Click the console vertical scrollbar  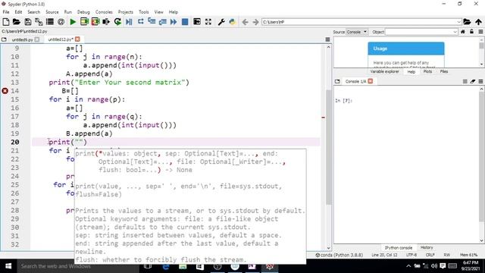tap(482, 156)
